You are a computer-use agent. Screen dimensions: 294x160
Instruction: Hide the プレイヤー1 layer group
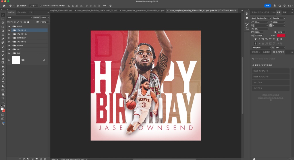(9, 30)
